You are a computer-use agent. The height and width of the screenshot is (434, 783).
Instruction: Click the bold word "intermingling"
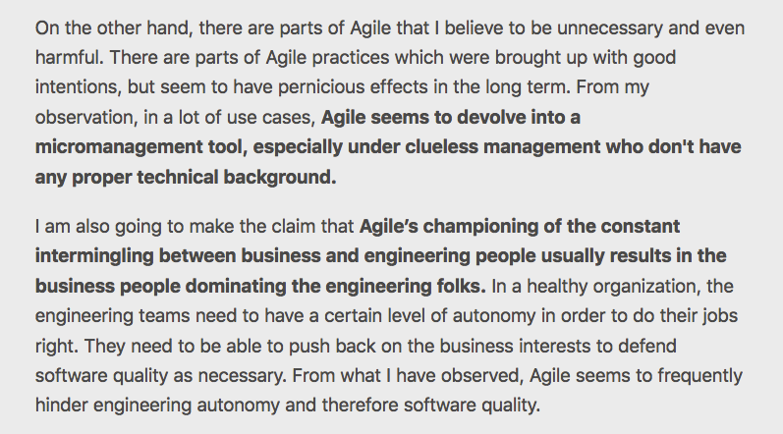[94, 254]
